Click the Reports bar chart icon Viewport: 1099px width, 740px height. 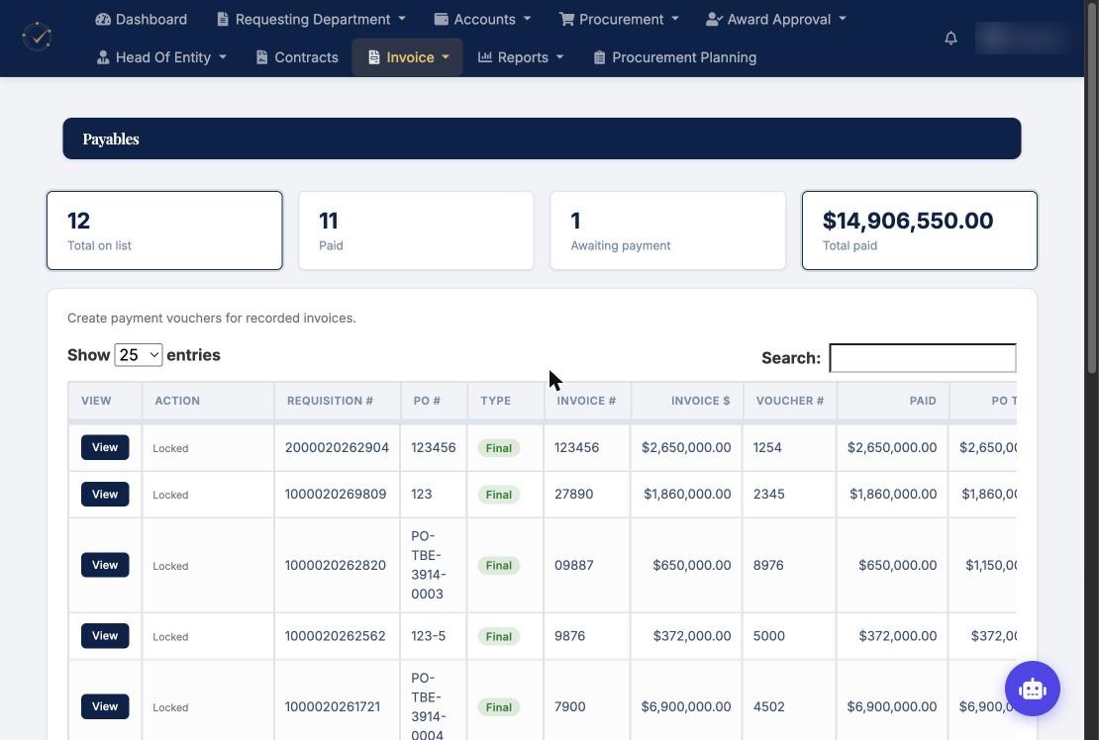485,56
